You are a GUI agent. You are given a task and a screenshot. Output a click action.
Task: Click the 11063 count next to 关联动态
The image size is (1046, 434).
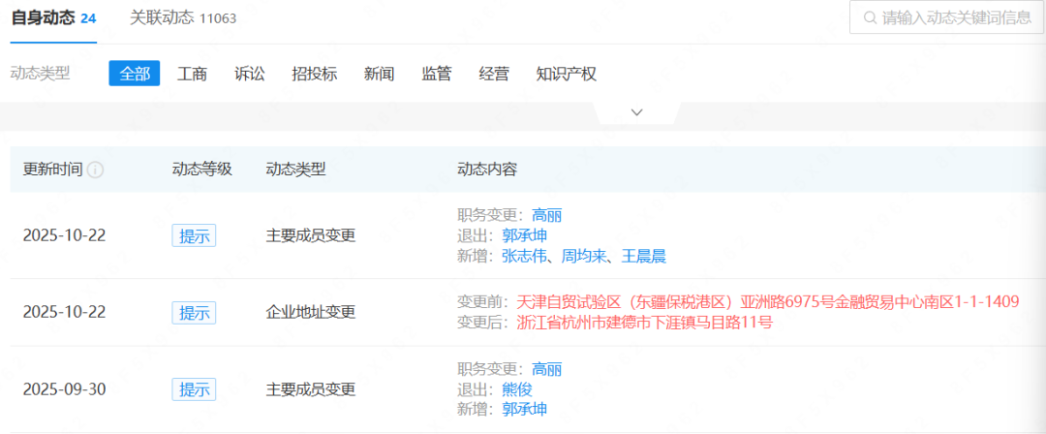pyautogui.click(x=218, y=18)
